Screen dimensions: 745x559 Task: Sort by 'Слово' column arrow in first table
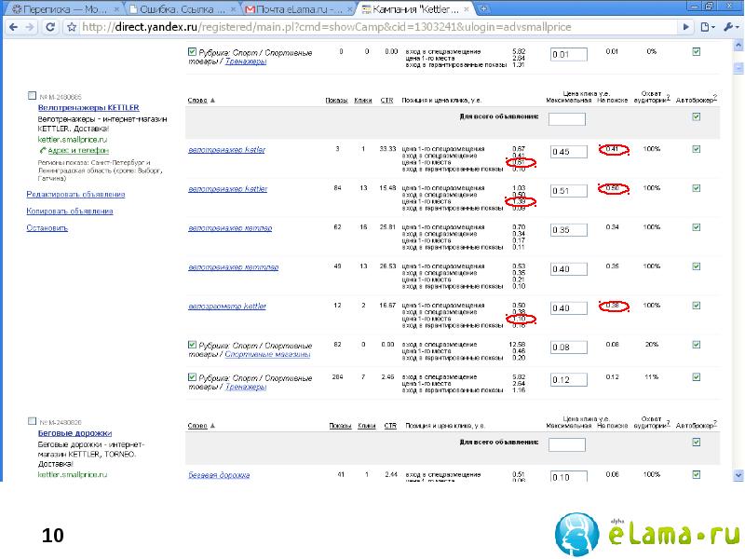212,100
